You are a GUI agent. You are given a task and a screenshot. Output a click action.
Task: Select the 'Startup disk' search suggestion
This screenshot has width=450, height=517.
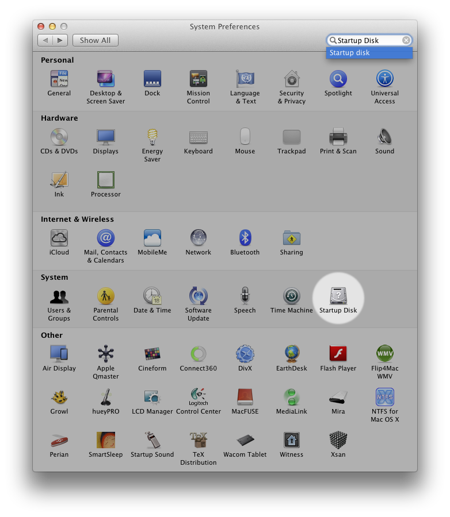[369, 53]
